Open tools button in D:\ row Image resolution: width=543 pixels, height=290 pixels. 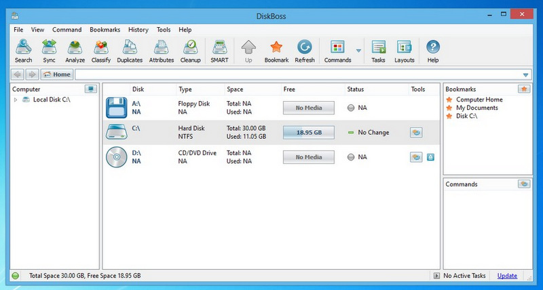416,157
